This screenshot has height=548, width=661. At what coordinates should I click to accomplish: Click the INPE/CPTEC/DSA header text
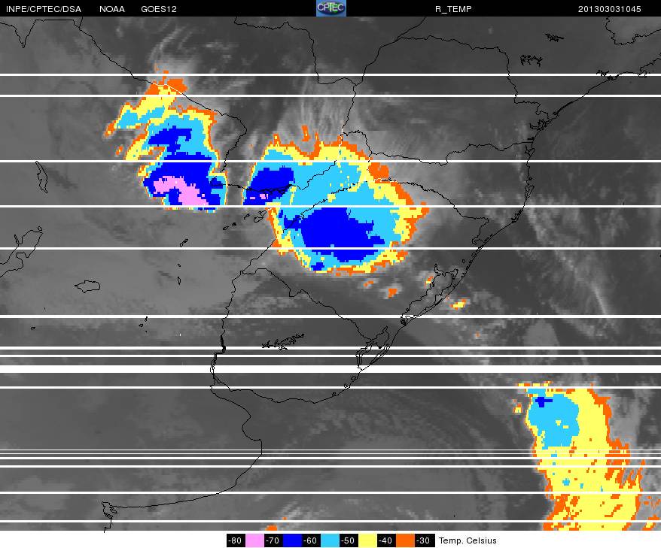pyautogui.click(x=44, y=9)
